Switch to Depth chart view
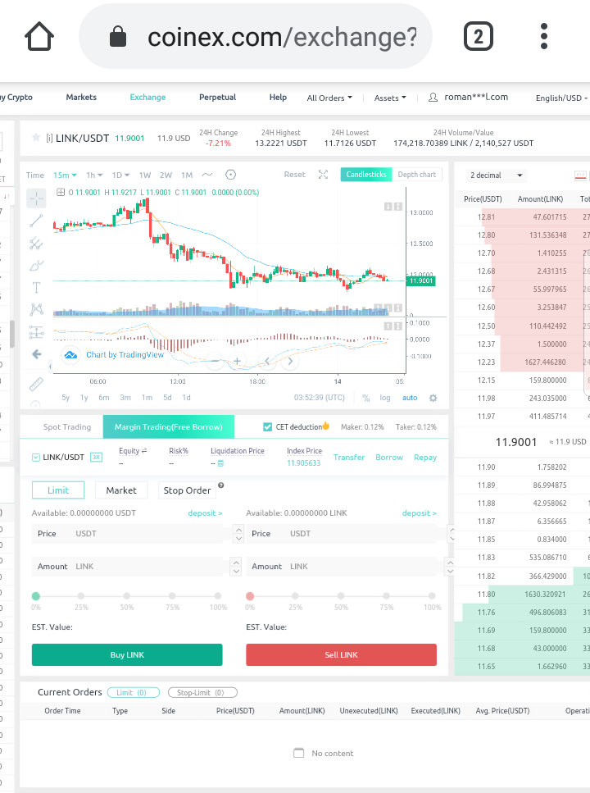Screen dimensions: 590x793 (416, 175)
